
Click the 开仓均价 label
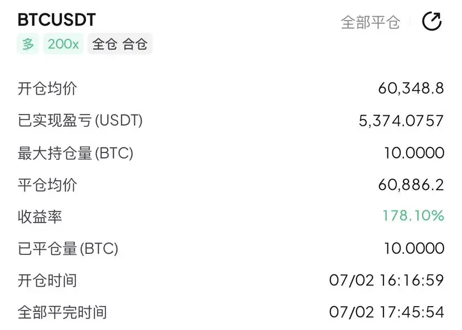(x=47, y=88)
